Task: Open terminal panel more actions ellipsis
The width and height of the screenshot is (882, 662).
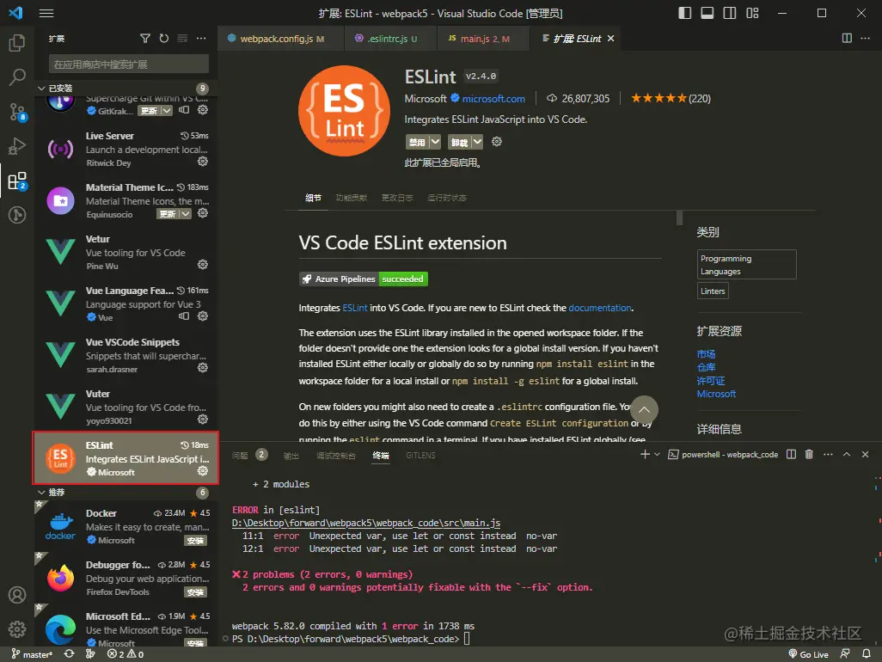Action: (828, 455)
